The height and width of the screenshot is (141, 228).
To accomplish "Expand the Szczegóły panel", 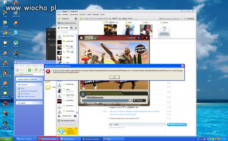I will pos(41,103).
